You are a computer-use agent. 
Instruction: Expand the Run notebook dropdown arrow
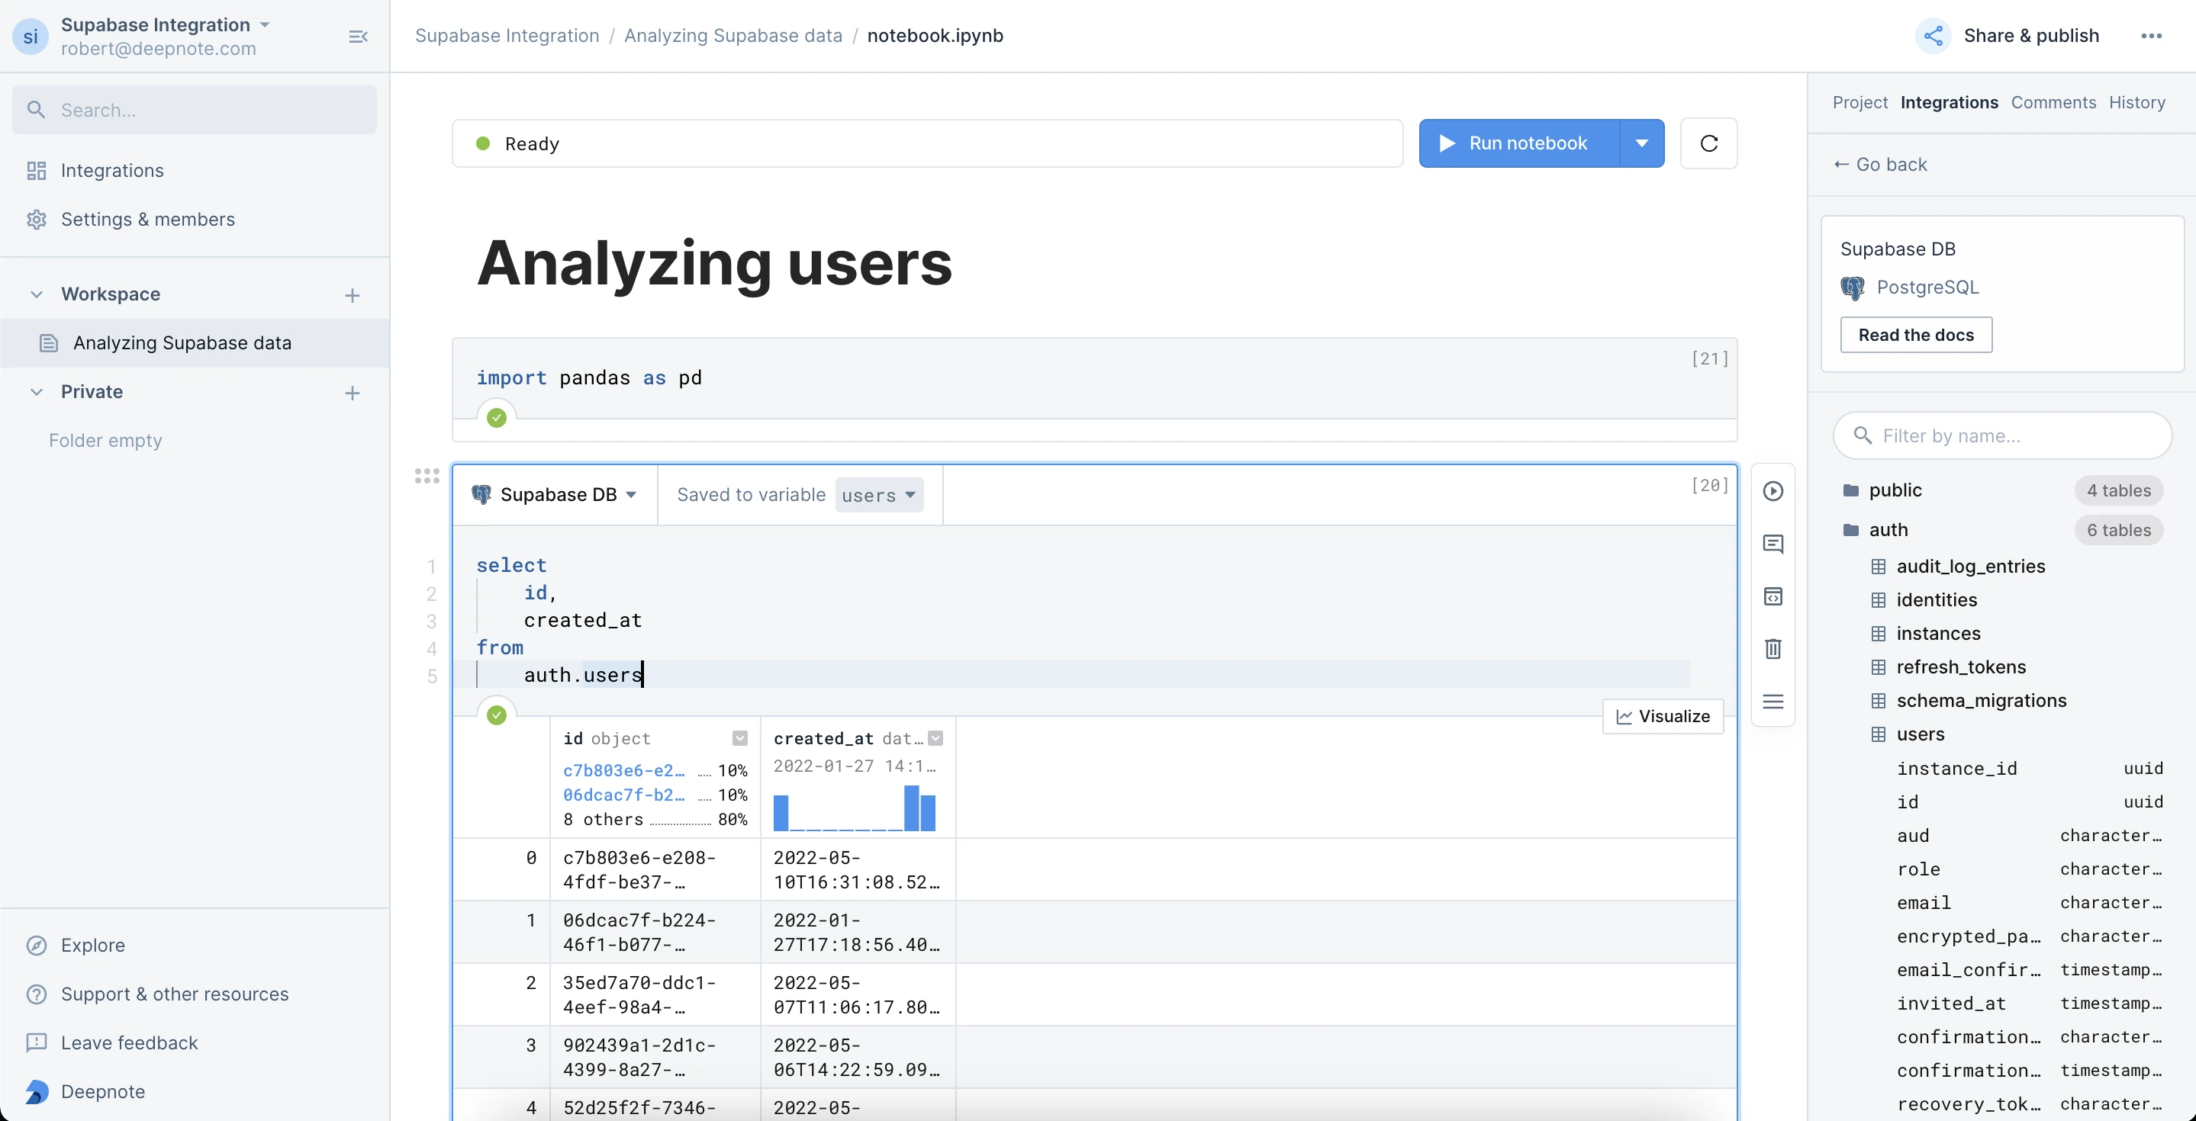[1641, 143]
